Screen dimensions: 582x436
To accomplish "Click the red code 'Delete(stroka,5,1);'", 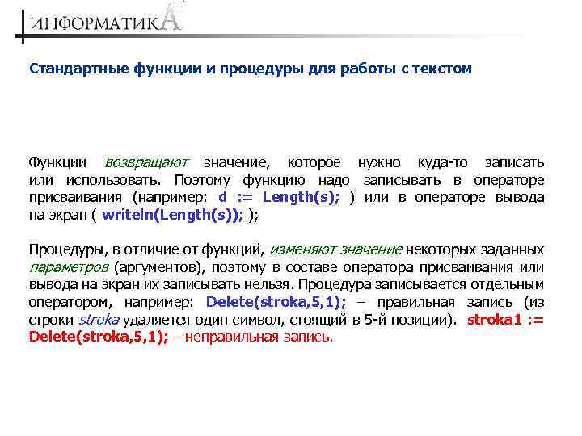I will (99, 337).
